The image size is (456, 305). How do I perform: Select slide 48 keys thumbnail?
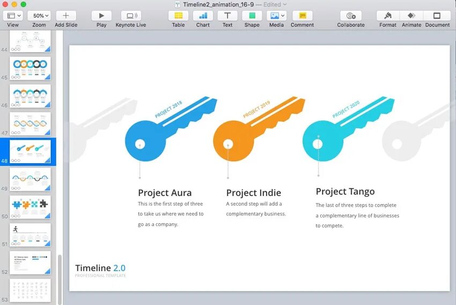[30, 151]
